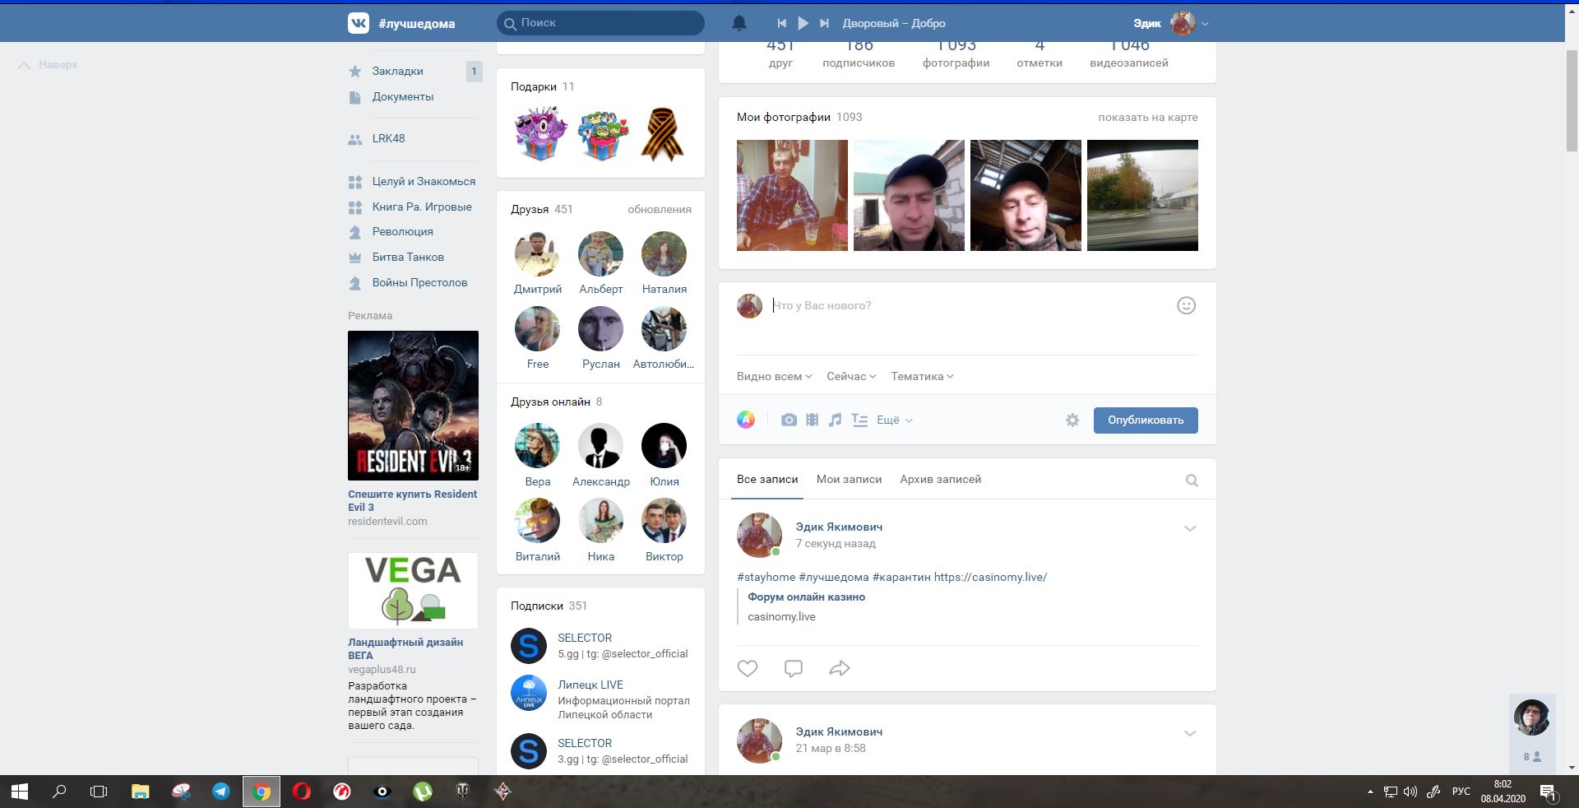Open Telegram from the Windows taskbar
1579x808 pixels.
(221, 792)
